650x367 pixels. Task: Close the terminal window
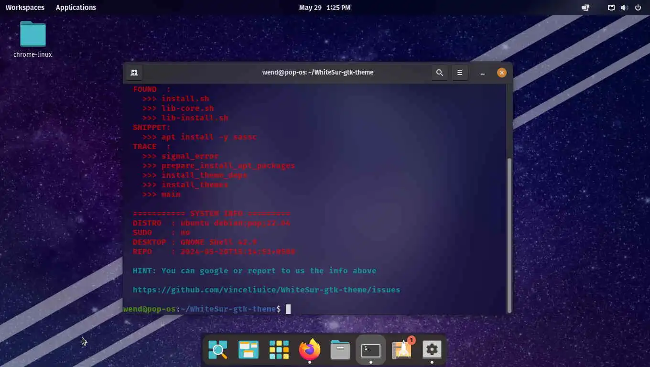[501, 73]
